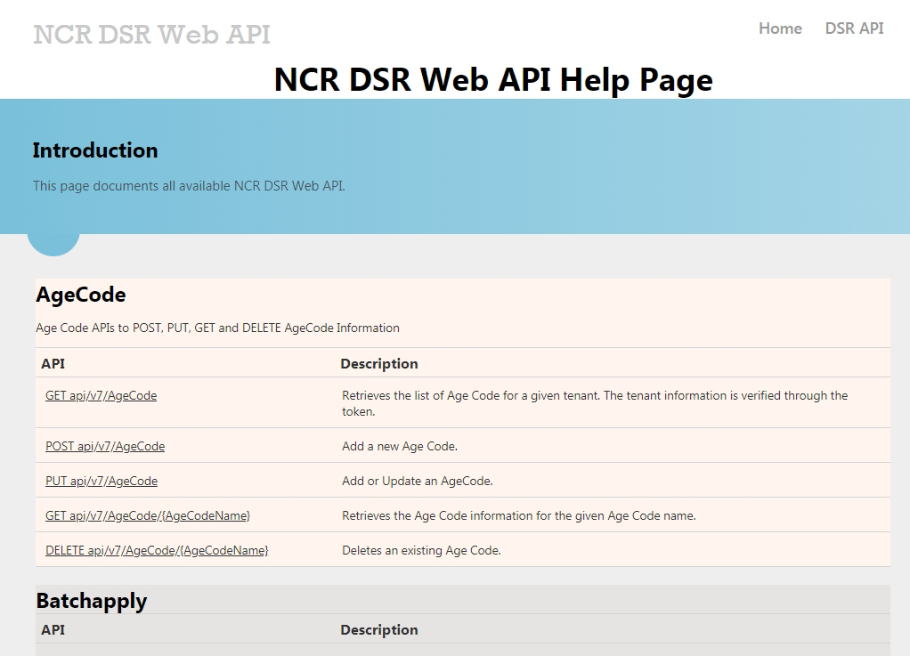Open the PUT api/v7/AgeCode link
910x656 pixels.
102,481
